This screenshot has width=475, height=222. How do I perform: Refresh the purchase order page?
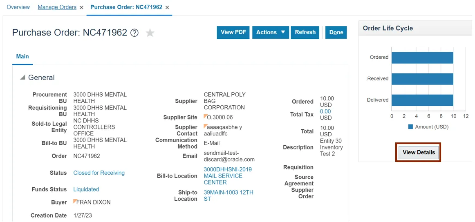(x=305, y=32)
